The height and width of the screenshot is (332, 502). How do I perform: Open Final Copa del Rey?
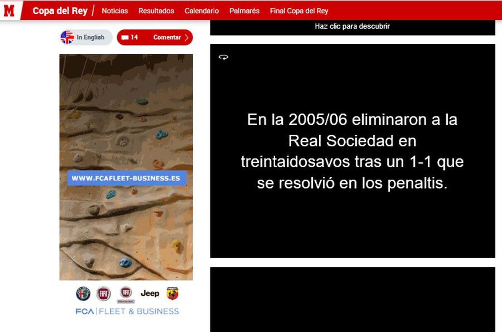tap(298, 11)
